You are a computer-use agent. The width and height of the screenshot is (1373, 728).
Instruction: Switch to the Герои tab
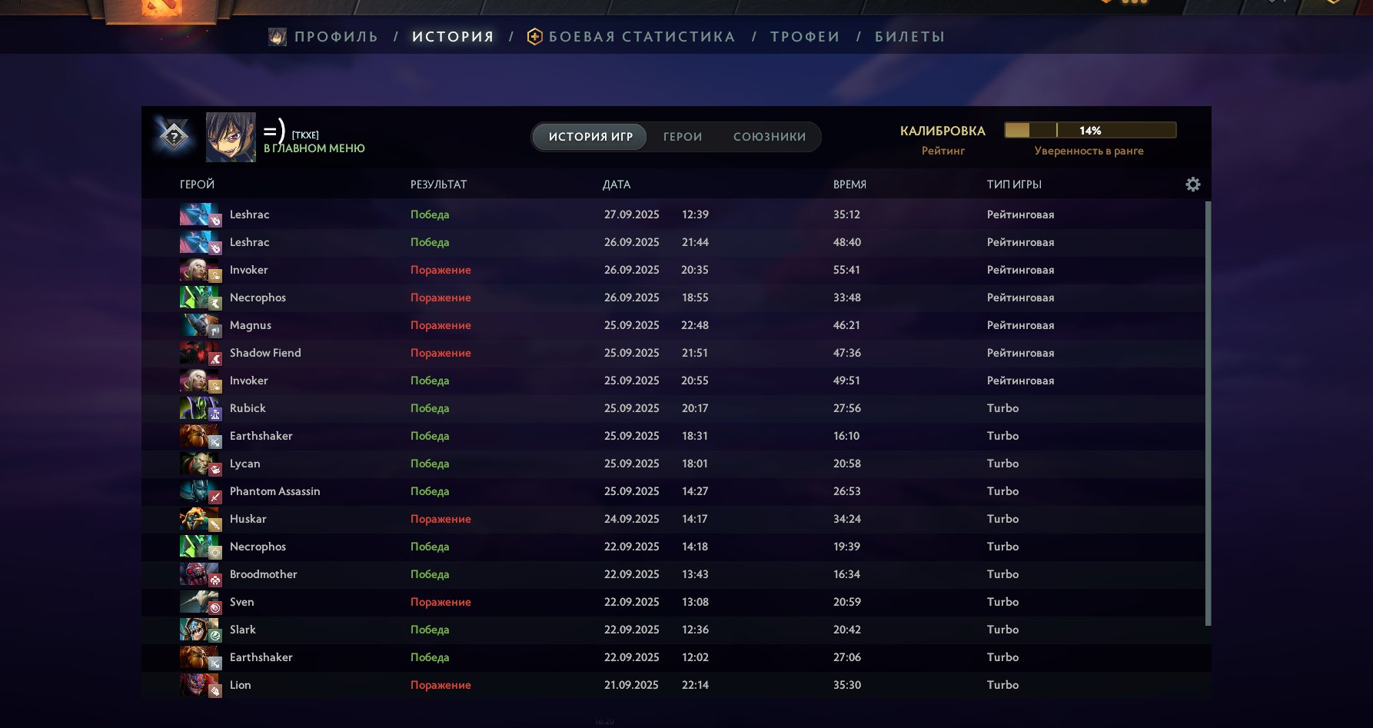click(683, 137)
